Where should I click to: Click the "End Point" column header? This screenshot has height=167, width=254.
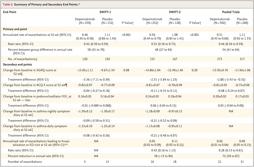pyautogui.click(x=10, y=12)
